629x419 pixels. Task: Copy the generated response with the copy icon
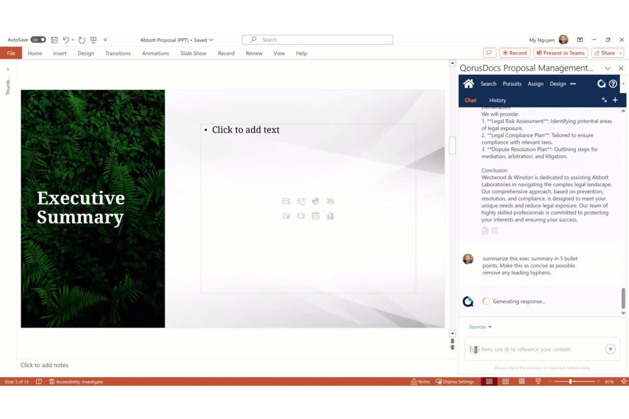coord(485,231)
